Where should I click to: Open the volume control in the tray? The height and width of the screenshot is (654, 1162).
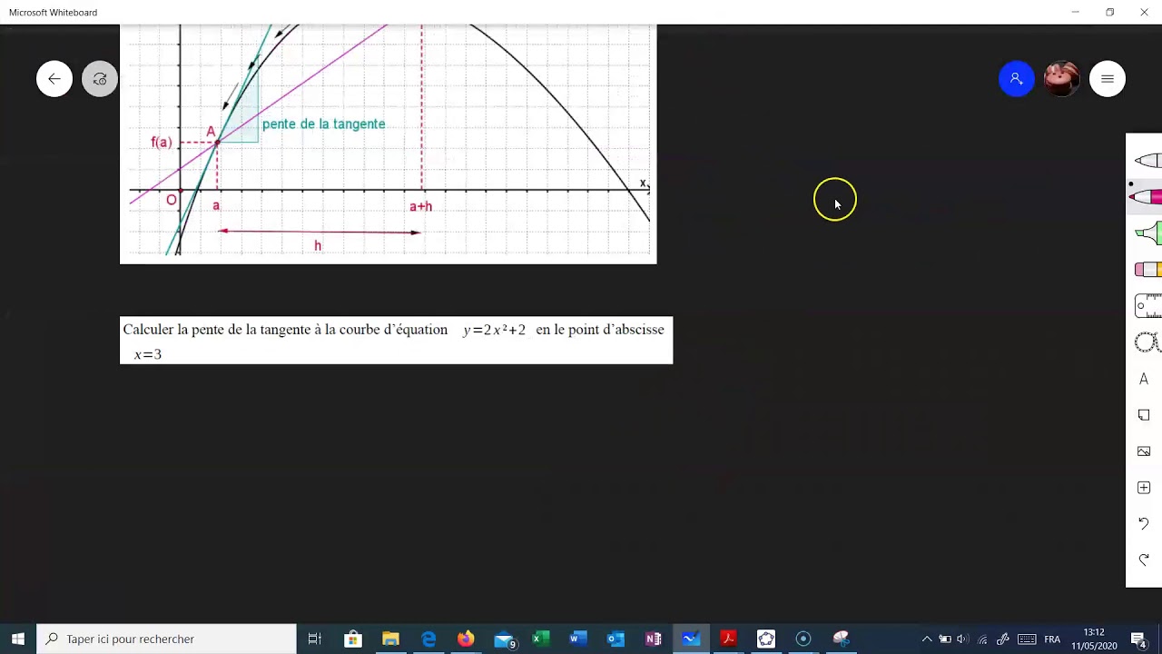[x=962, y=639]
